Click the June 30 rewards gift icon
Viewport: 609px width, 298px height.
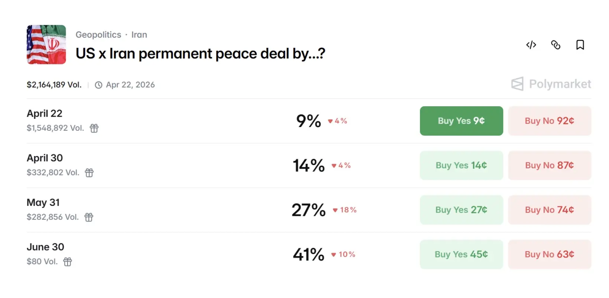pos(68,262)
